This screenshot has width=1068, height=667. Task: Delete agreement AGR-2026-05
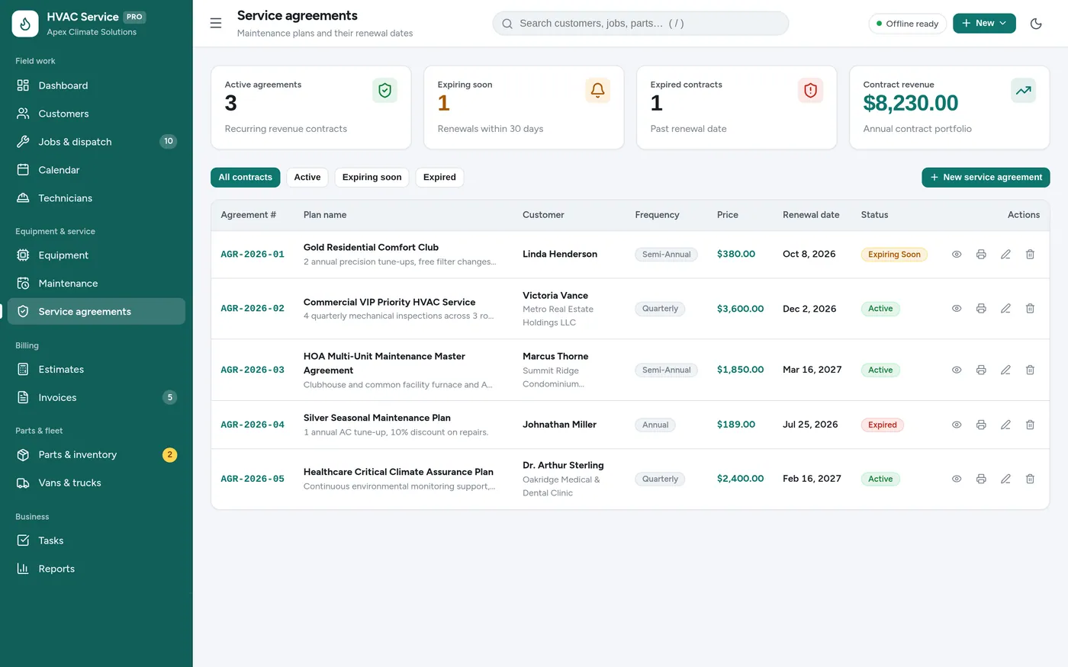[1030, 479]
